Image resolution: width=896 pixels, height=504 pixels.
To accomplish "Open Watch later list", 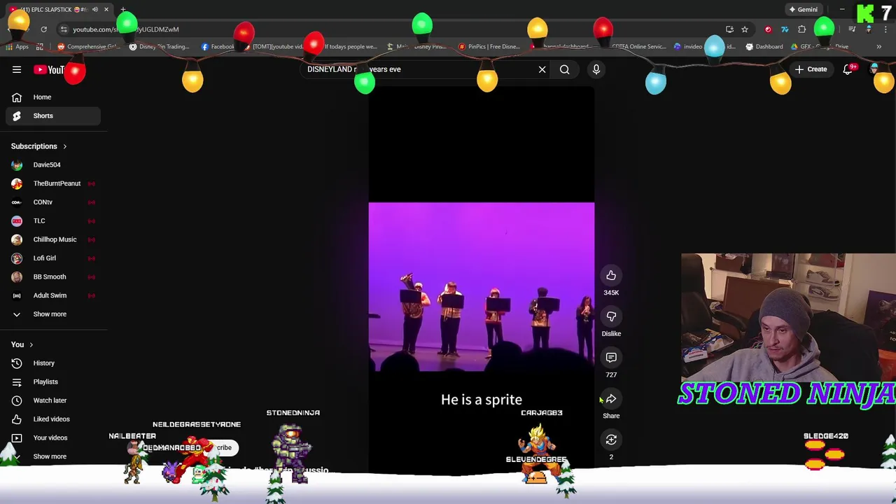I will click(x=52, y=400).
